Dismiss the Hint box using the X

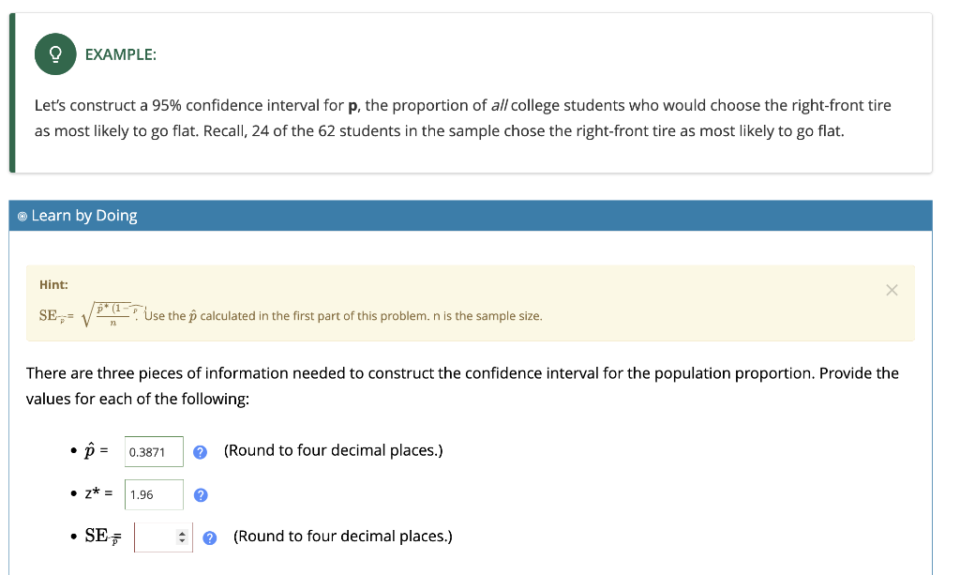pyautogui.click(x=892, y=290)
